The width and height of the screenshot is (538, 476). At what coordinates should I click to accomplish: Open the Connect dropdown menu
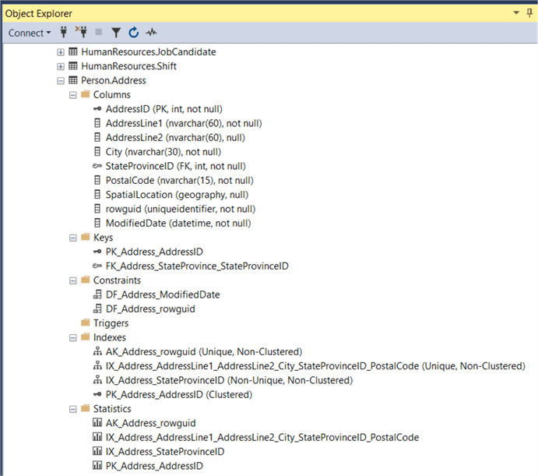coord(30,33)
